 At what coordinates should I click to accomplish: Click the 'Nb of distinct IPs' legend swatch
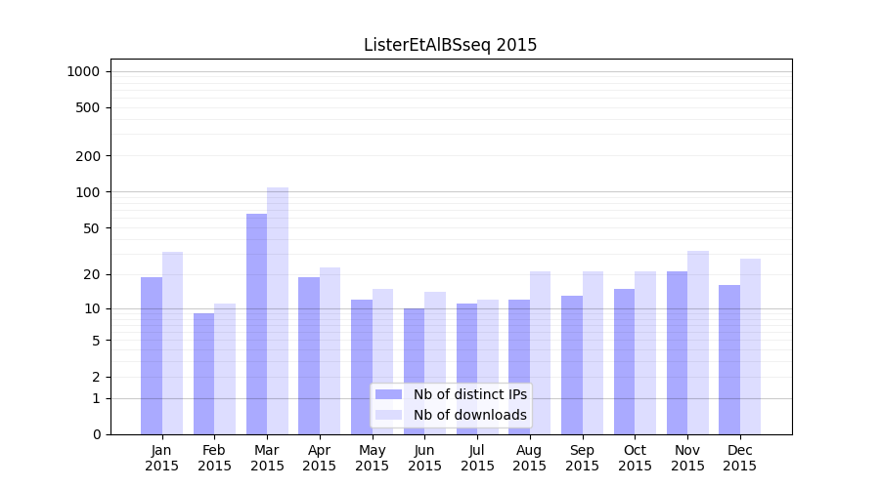tap(388, 394)
